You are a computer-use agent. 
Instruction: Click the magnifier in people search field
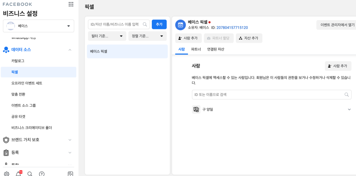(x=346, y=94)
